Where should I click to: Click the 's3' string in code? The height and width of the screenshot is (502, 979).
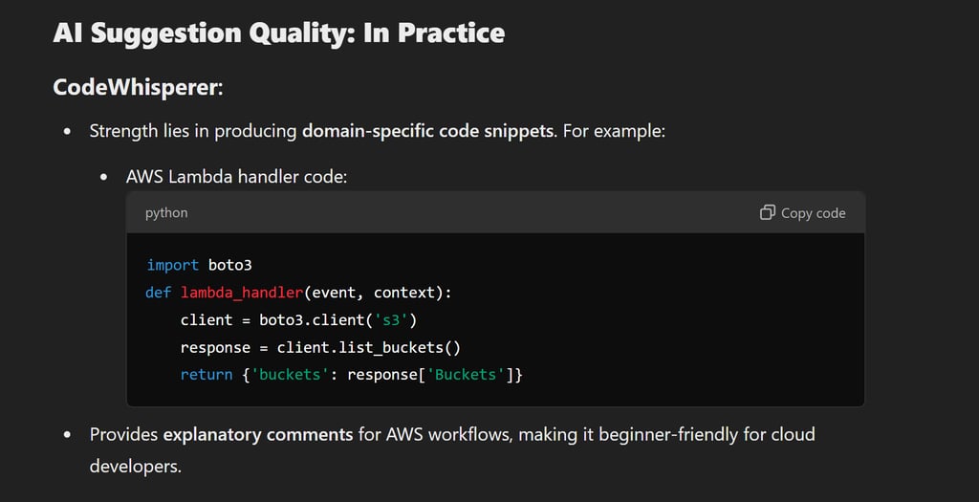[391, 319]
